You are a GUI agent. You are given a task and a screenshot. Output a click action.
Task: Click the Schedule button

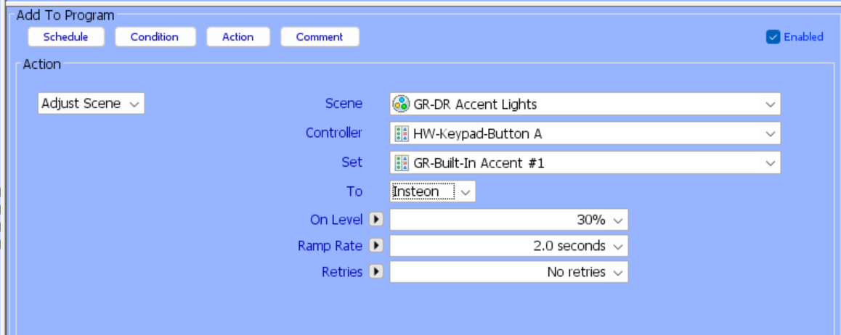[x=65, y=37]
